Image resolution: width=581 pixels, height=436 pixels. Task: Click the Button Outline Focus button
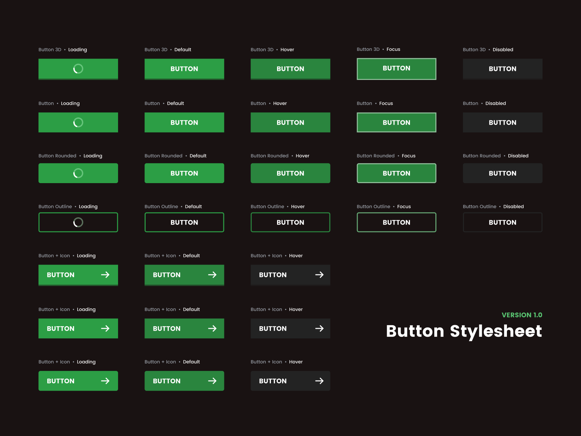point(396,222)
